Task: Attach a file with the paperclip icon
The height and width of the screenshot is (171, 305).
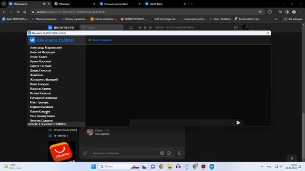Action: pos(85,153)
